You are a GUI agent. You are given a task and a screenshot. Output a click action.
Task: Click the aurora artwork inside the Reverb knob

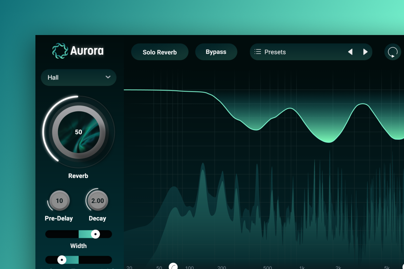(78, 132)
